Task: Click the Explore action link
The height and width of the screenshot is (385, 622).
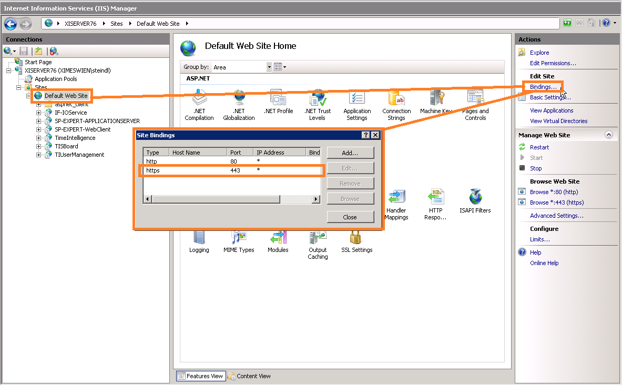Action: [x=539, y=53]
